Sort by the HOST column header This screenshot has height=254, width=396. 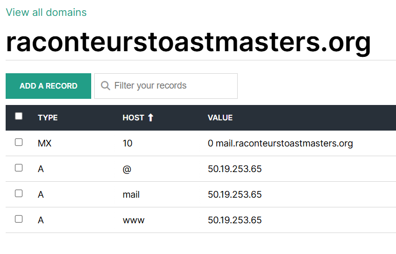[133, 118]
